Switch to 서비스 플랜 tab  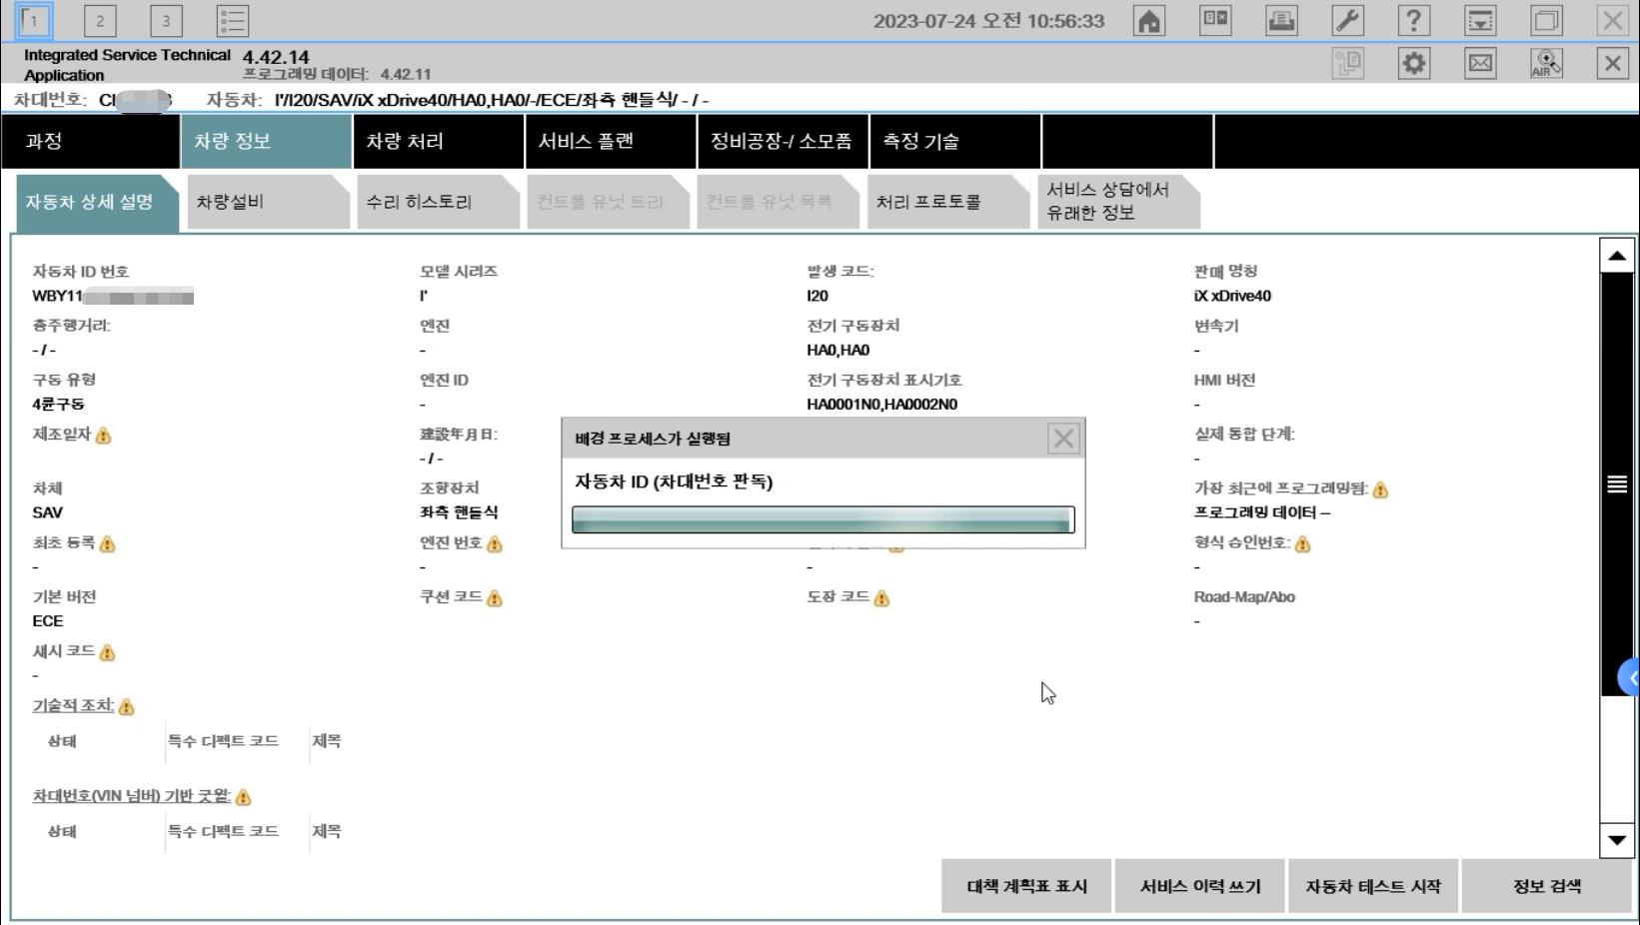611,142
